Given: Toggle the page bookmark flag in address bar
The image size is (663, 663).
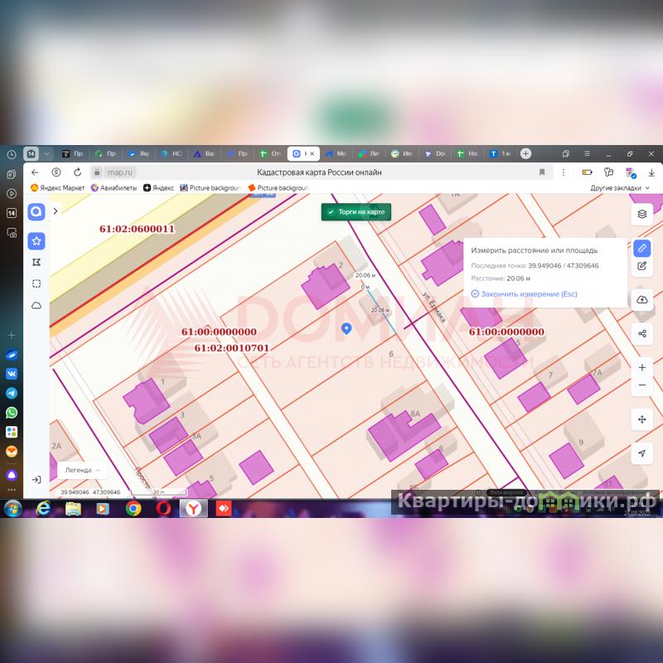Looking at the screenshot, I should tap(542, 172).
